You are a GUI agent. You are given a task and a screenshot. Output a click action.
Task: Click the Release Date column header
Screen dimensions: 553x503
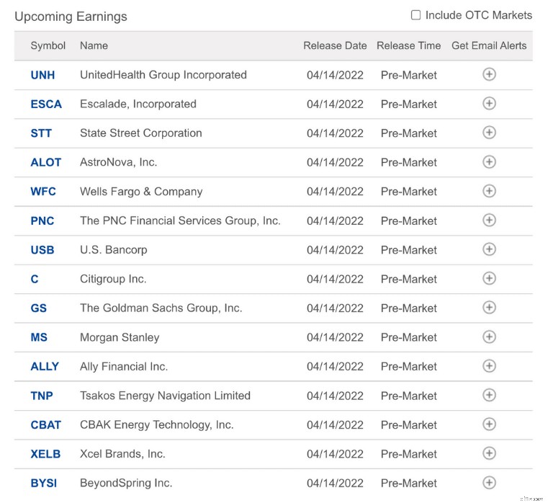[x=335, y=46]
